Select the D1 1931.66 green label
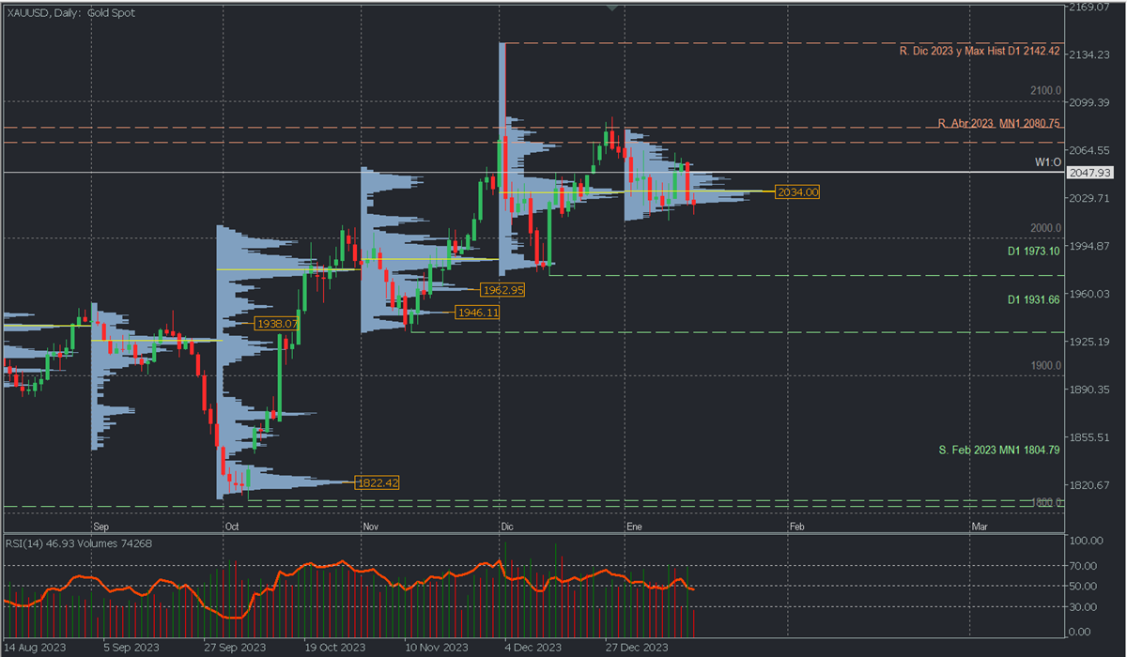 click(1033, 299)
